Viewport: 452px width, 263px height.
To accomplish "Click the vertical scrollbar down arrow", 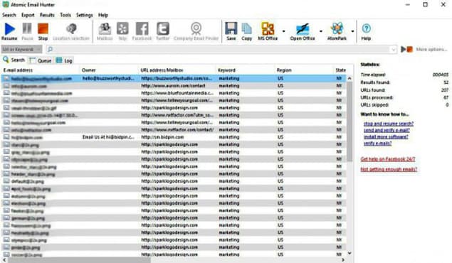I will [x=349, y=253].
